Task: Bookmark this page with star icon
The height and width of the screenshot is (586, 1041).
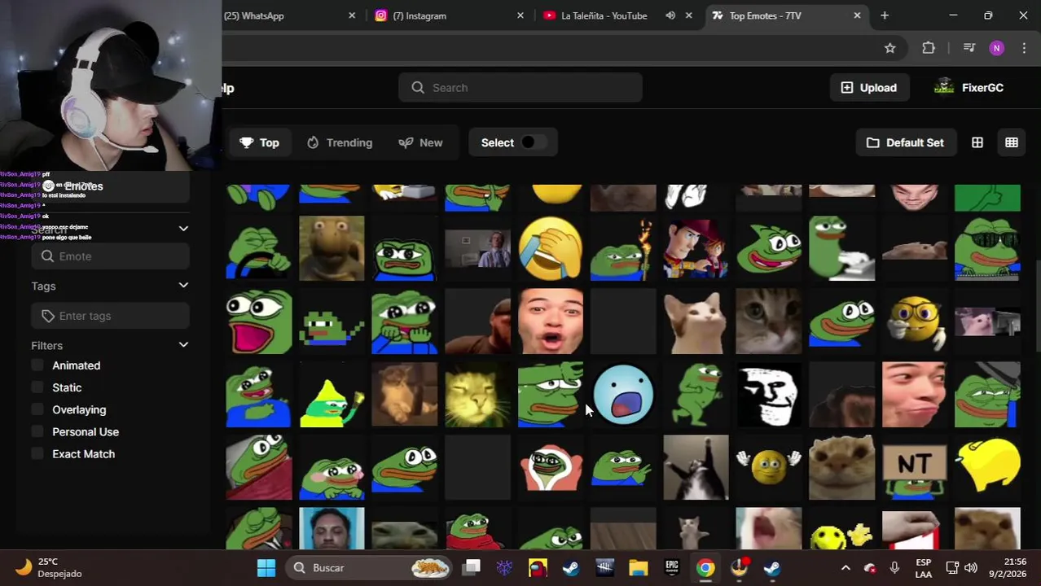Action: pos(890,48)
